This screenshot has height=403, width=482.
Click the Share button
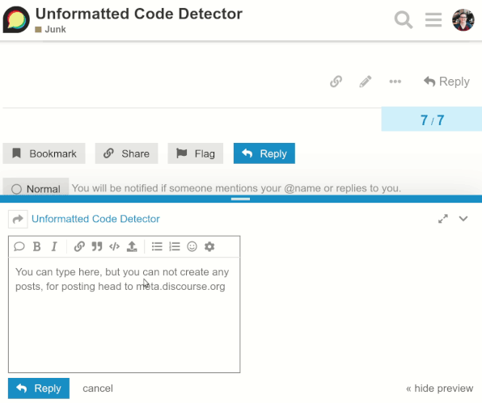pos(126,153)
